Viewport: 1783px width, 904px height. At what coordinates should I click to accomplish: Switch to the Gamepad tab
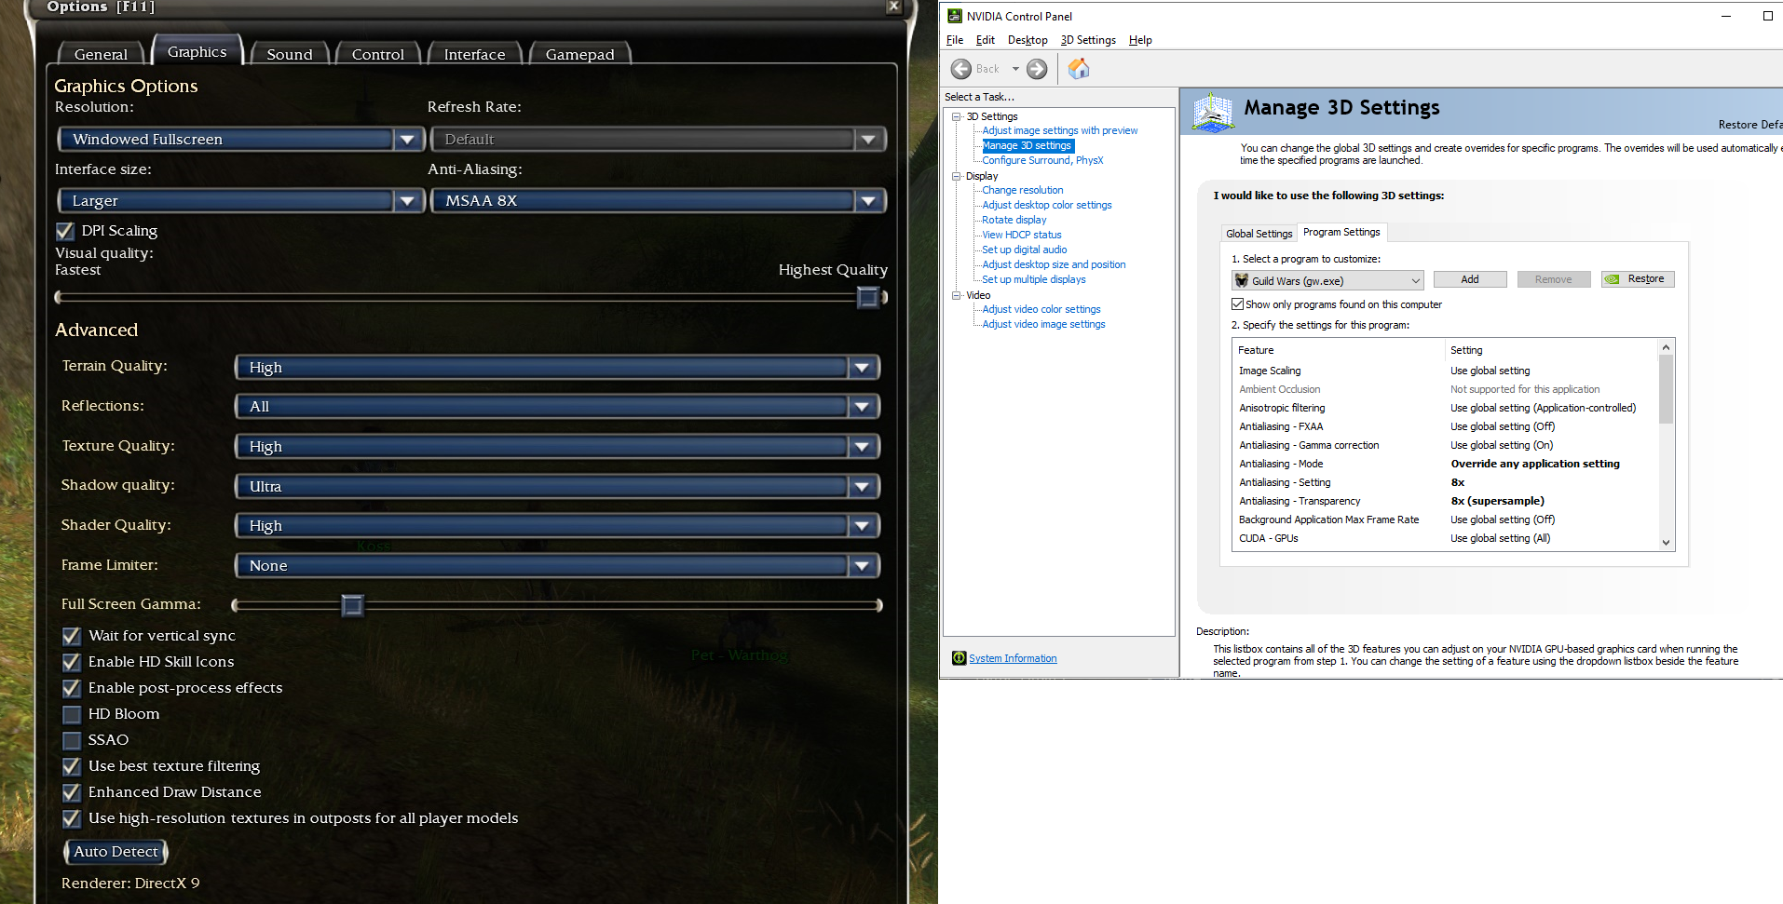pos(579,54)
